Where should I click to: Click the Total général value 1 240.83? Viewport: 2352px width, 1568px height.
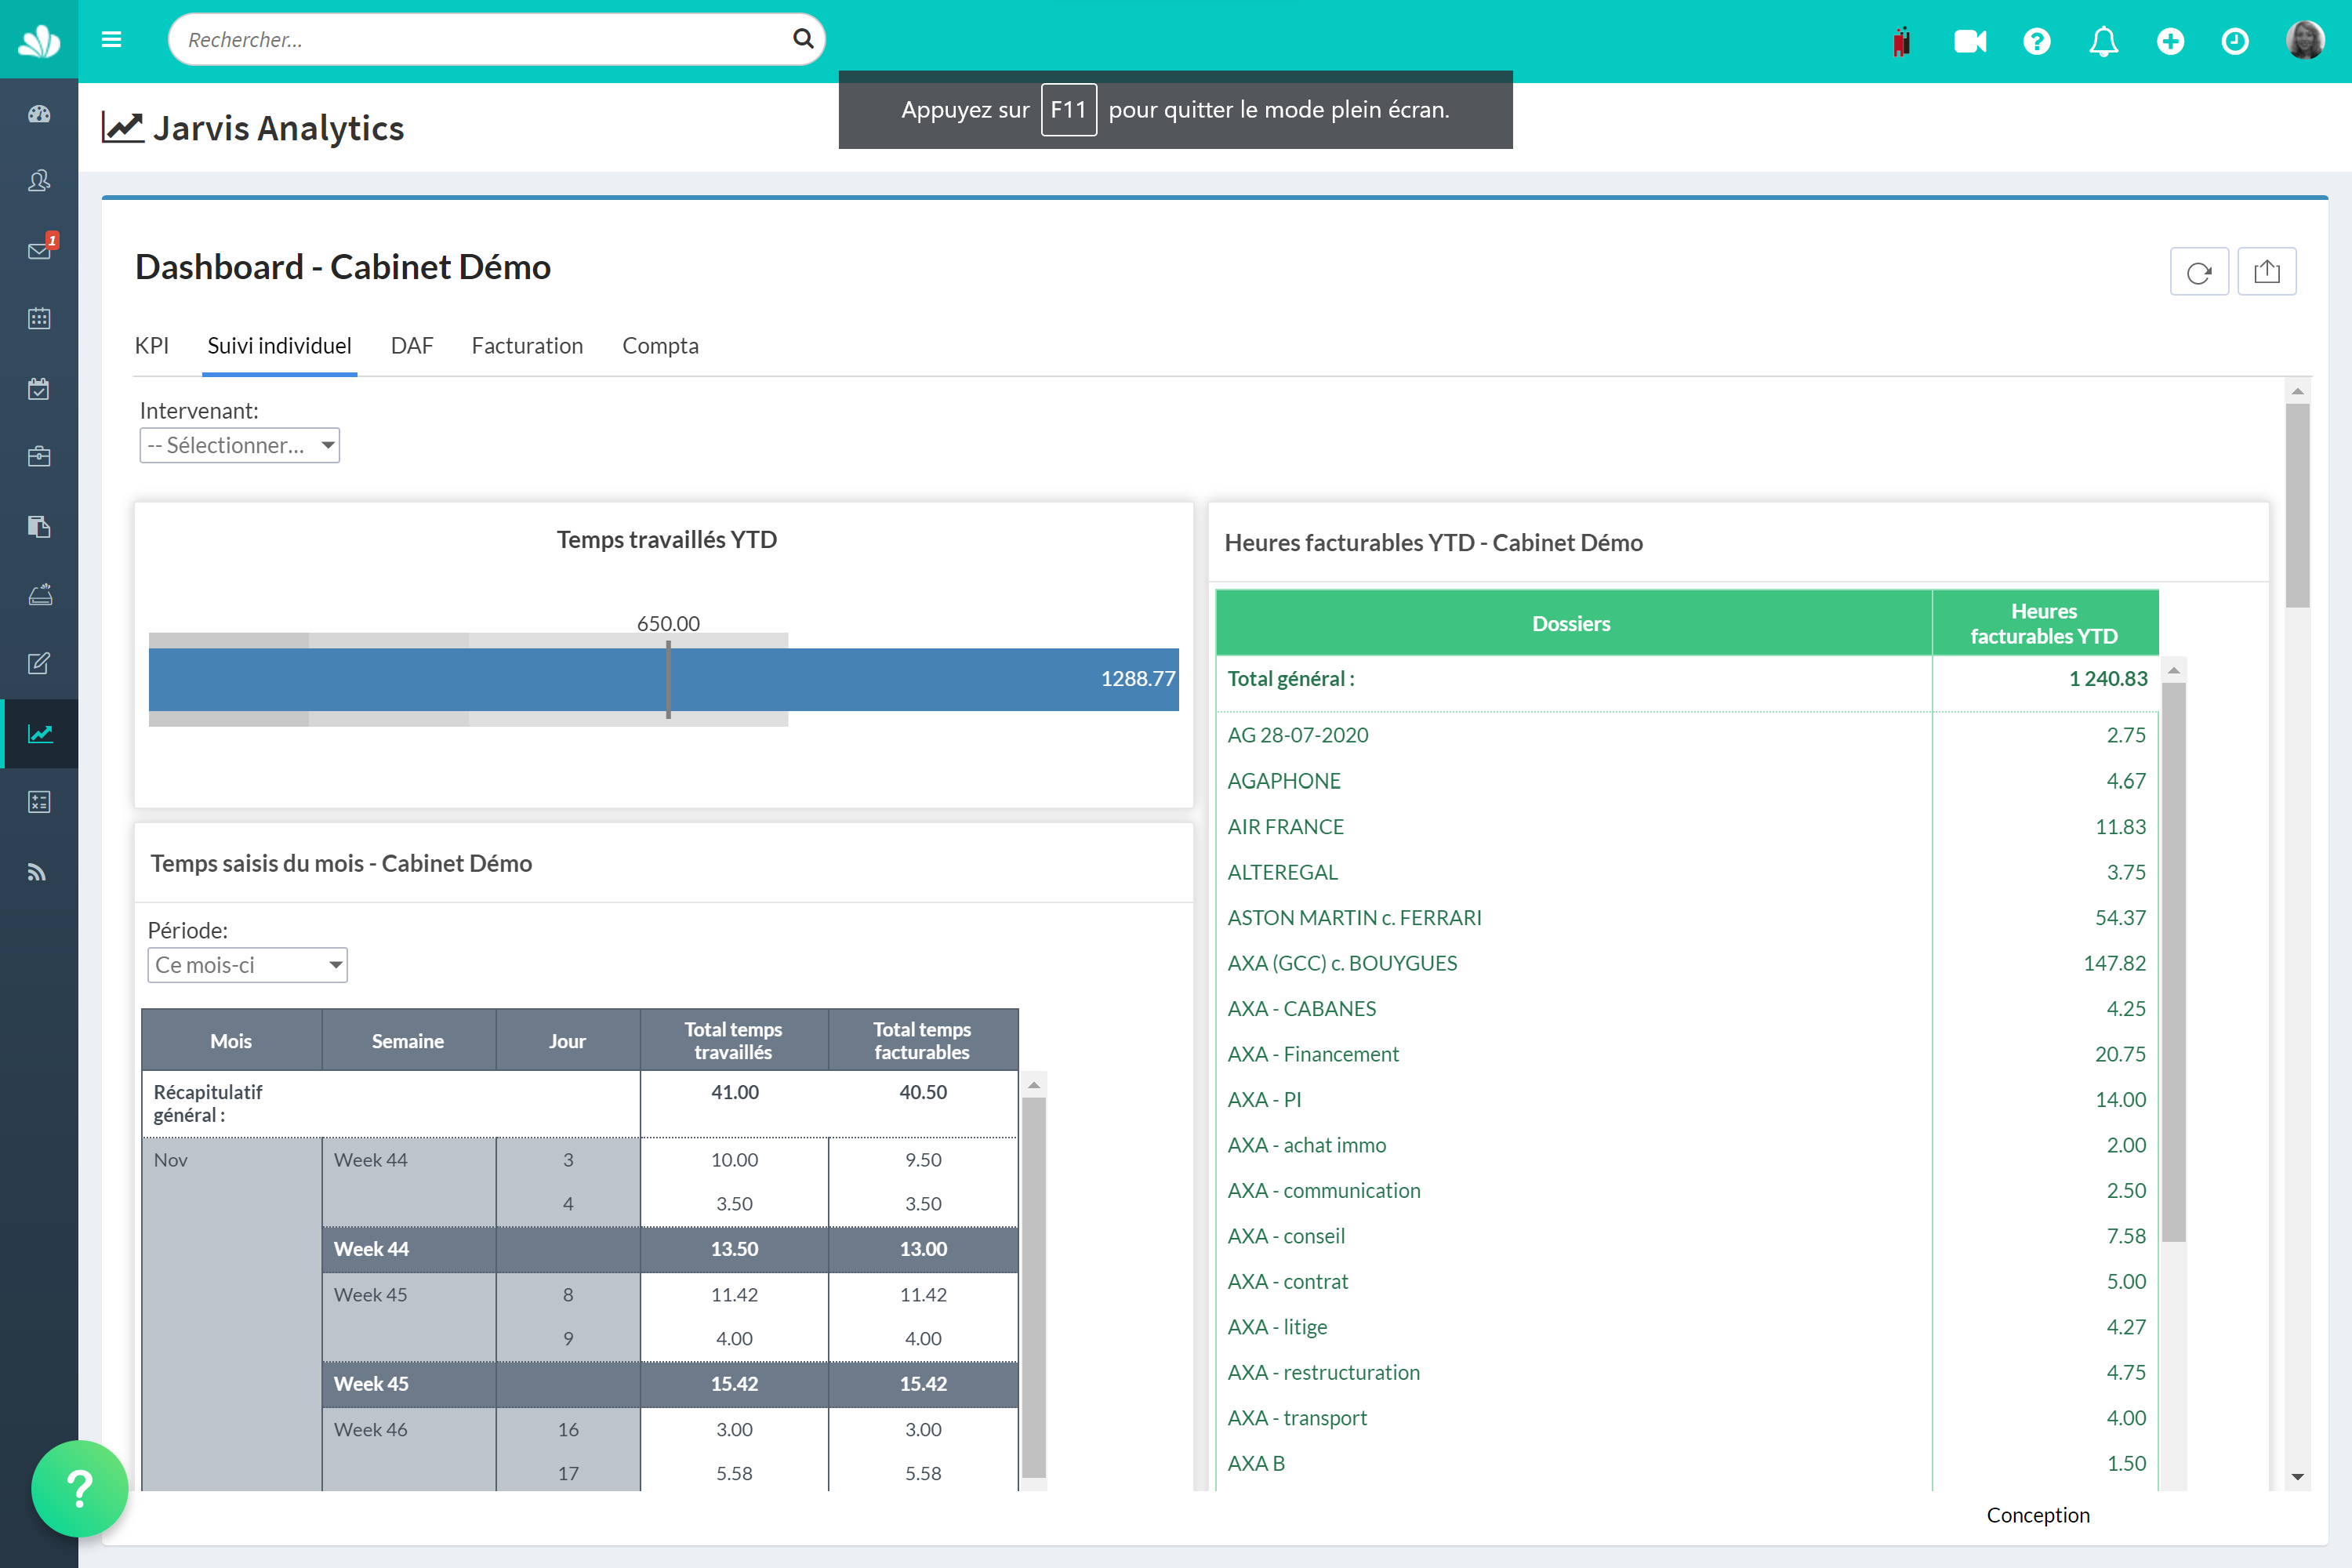pyautogui.click(x=2108, y=679)
